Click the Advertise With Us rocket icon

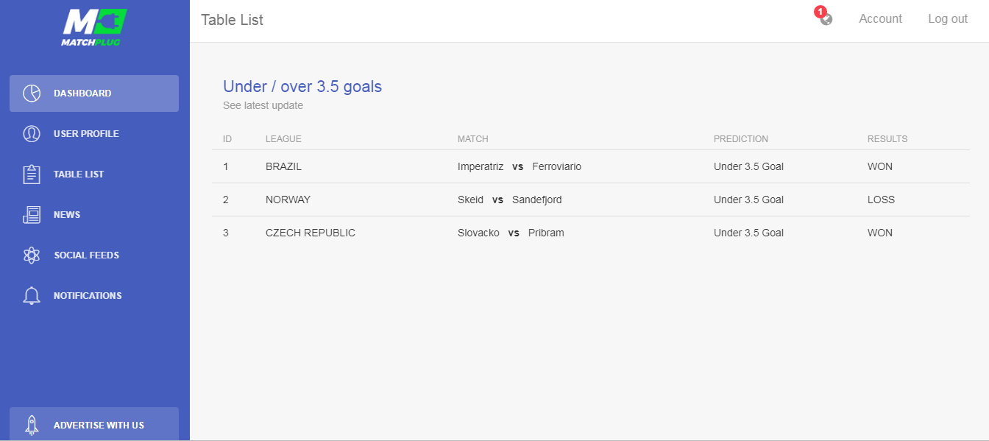pos(31,425)
